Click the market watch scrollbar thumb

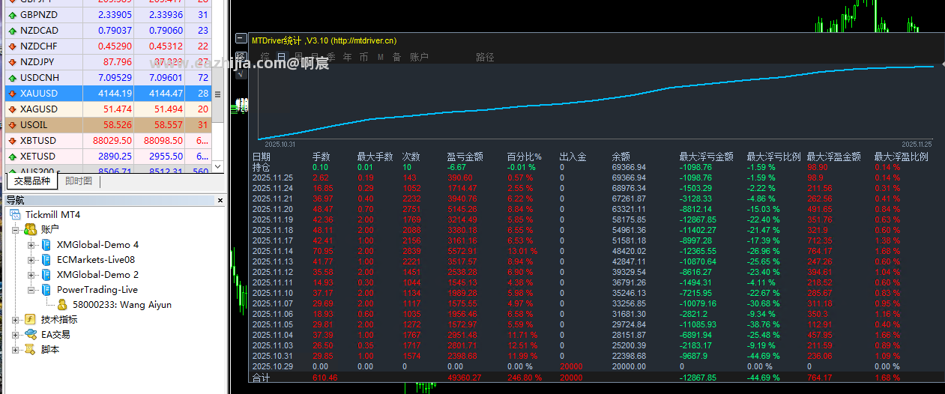(218, 95)
